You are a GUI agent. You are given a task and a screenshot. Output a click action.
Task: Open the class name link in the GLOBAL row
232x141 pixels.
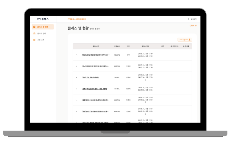(96, 55)
